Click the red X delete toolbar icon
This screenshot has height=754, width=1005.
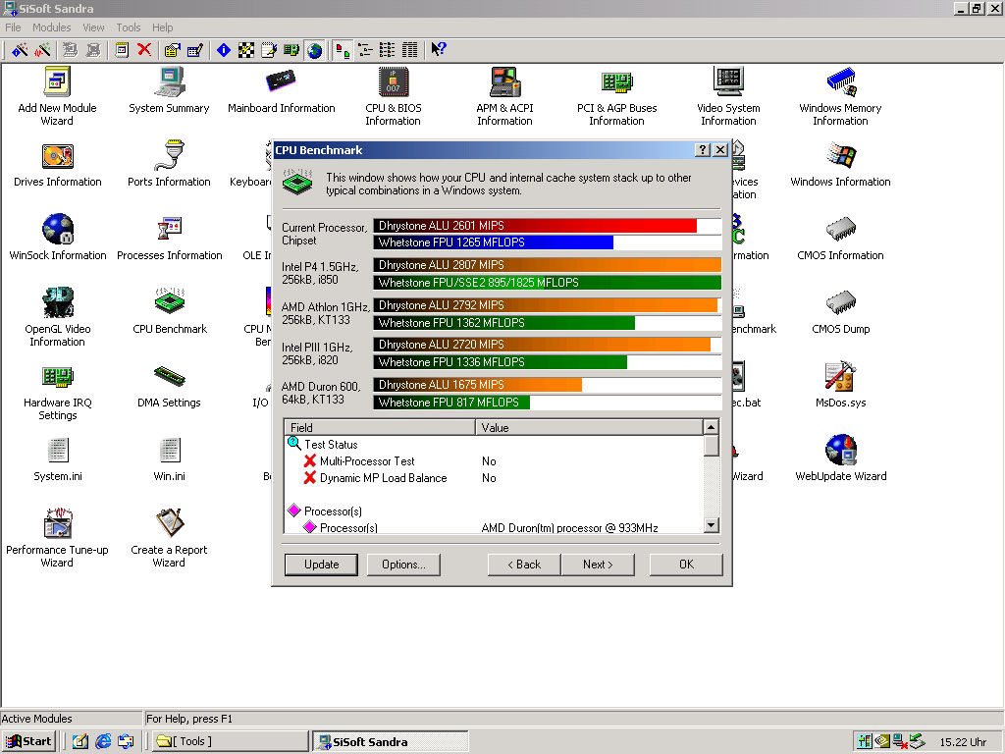tap(144, 50)
